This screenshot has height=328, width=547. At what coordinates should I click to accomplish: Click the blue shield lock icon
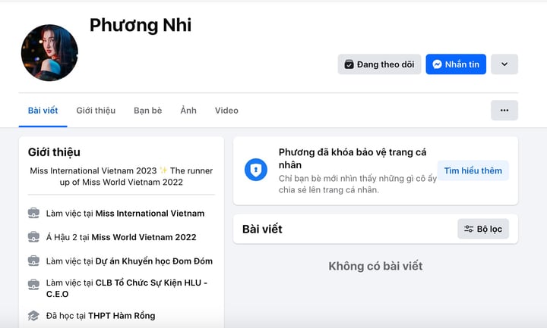256,170
